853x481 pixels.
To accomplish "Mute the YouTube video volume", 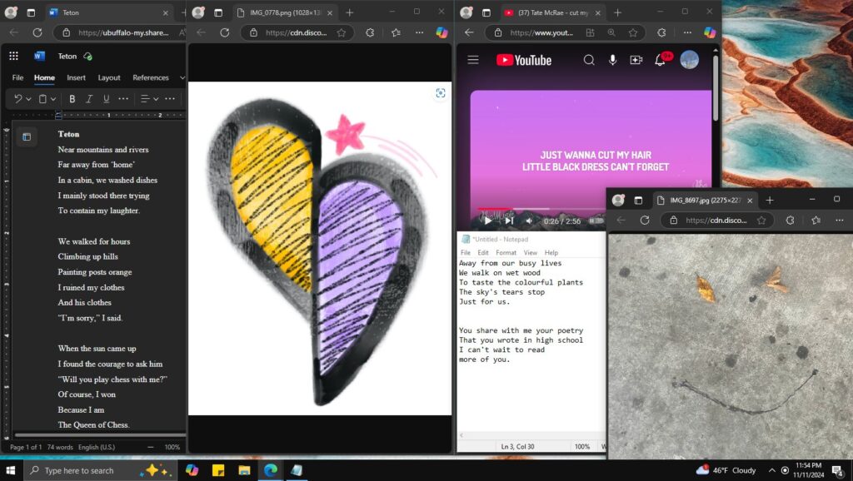I will pyautogui.click(x=529, y=221).
